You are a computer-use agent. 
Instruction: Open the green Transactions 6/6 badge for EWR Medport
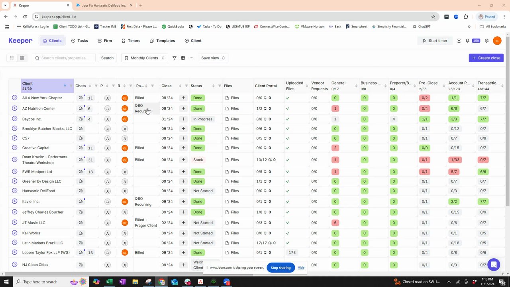[x=483, y=172]
